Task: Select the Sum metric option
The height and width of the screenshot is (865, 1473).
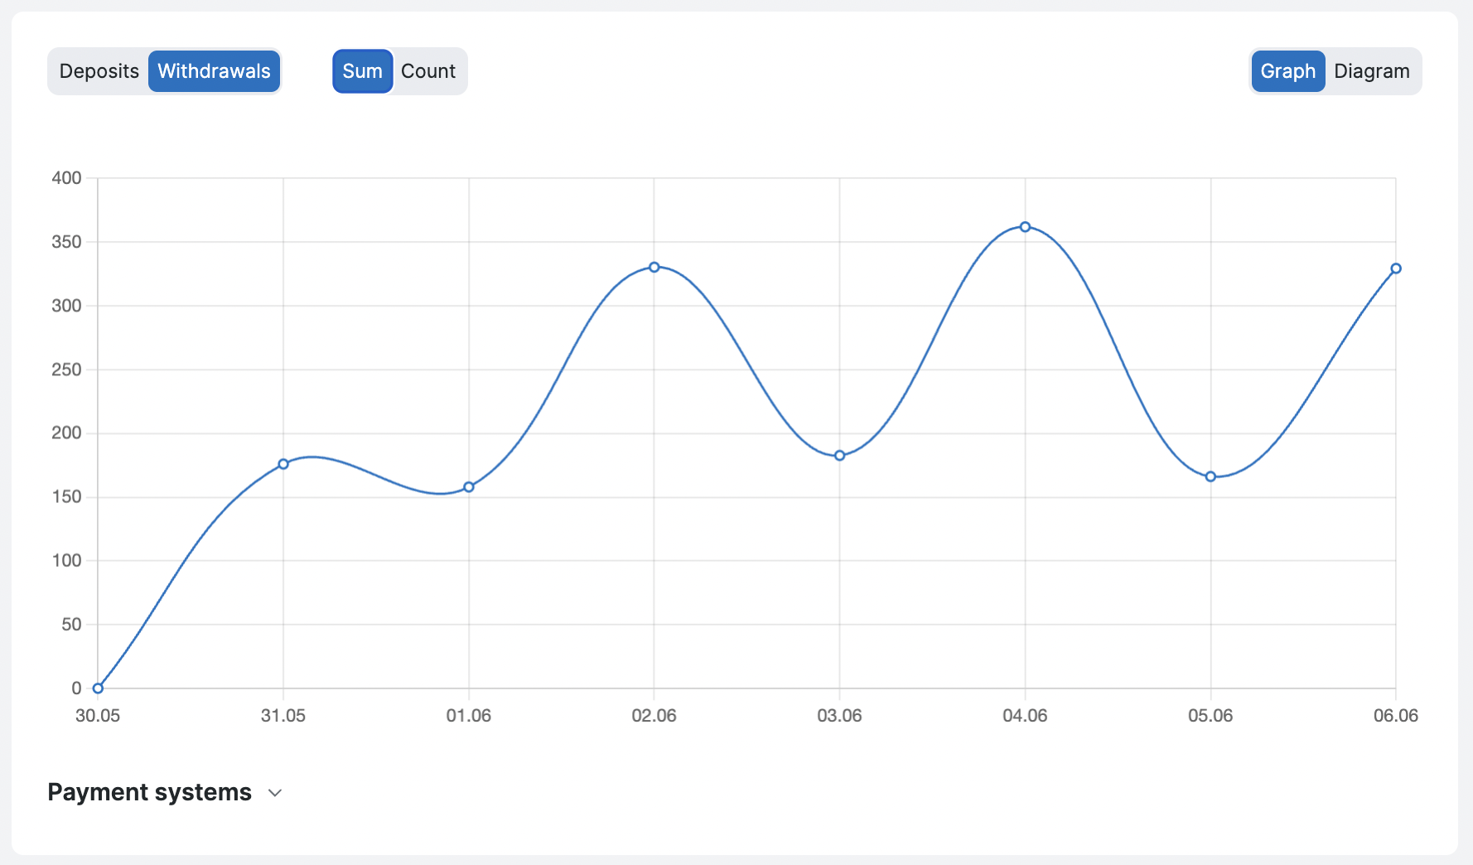Action: [362, 71]
